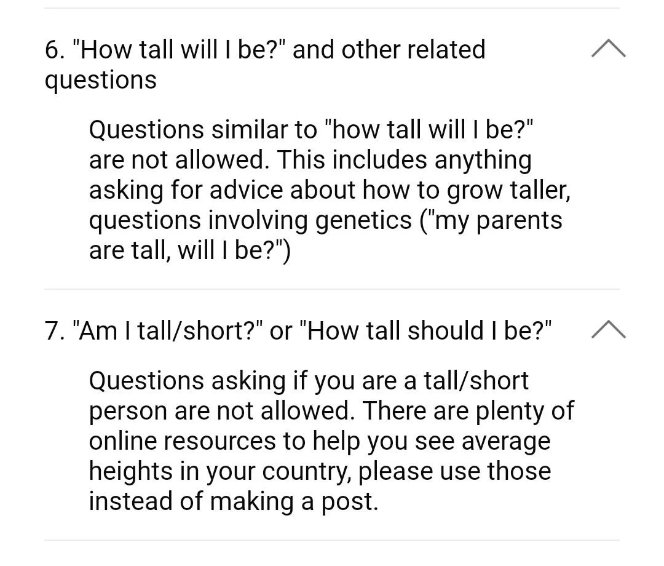664x566 pixels.
Task: Tap "How tall should I be?" in rule 7 title
Action: click(x=425, y=331)
